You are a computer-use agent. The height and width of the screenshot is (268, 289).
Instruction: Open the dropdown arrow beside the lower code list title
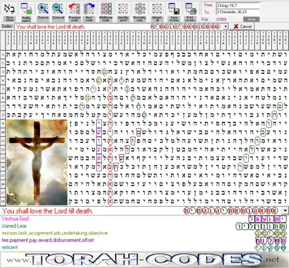point(285,210)
